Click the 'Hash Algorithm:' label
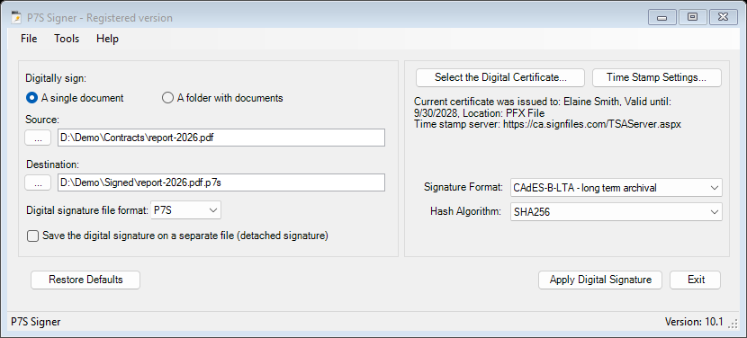This screenshot has height=338, width=747. (x=465, y=212)
